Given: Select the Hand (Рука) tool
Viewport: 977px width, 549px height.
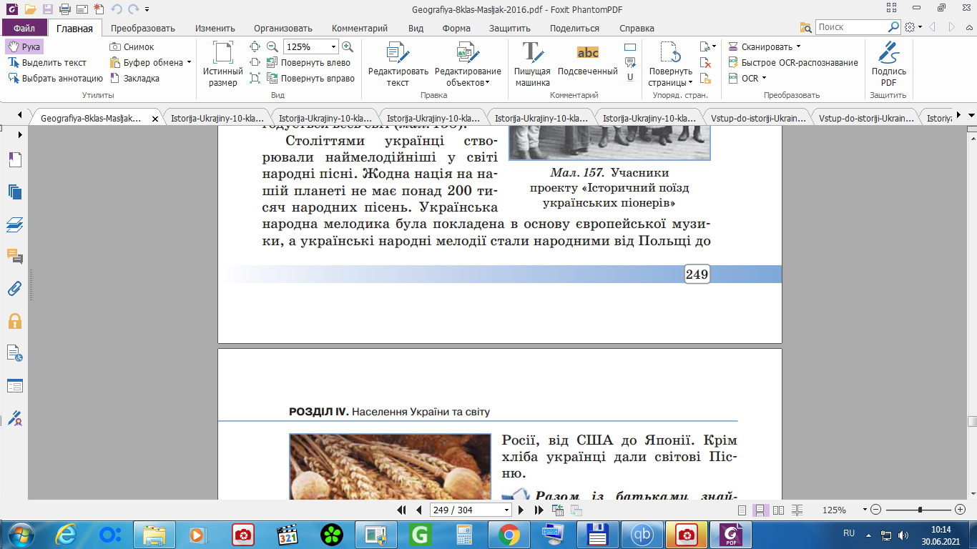Looking at the screenshot, I should tap(24, 46).
